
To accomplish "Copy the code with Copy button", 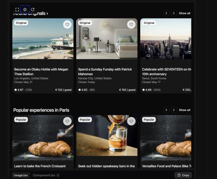I will point(183,175).
